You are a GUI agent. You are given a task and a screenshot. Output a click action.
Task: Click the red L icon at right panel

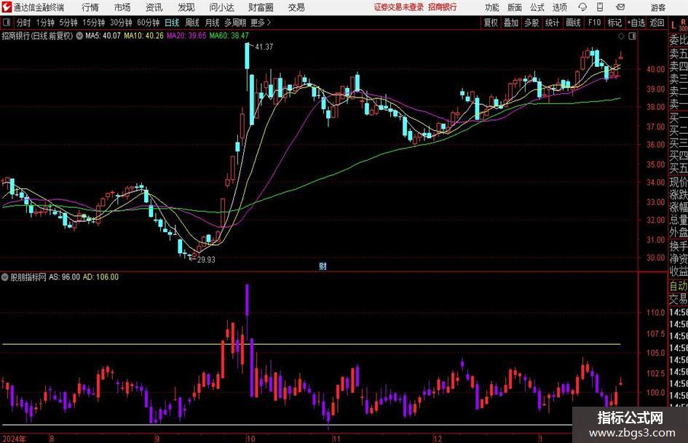point(674,25)
